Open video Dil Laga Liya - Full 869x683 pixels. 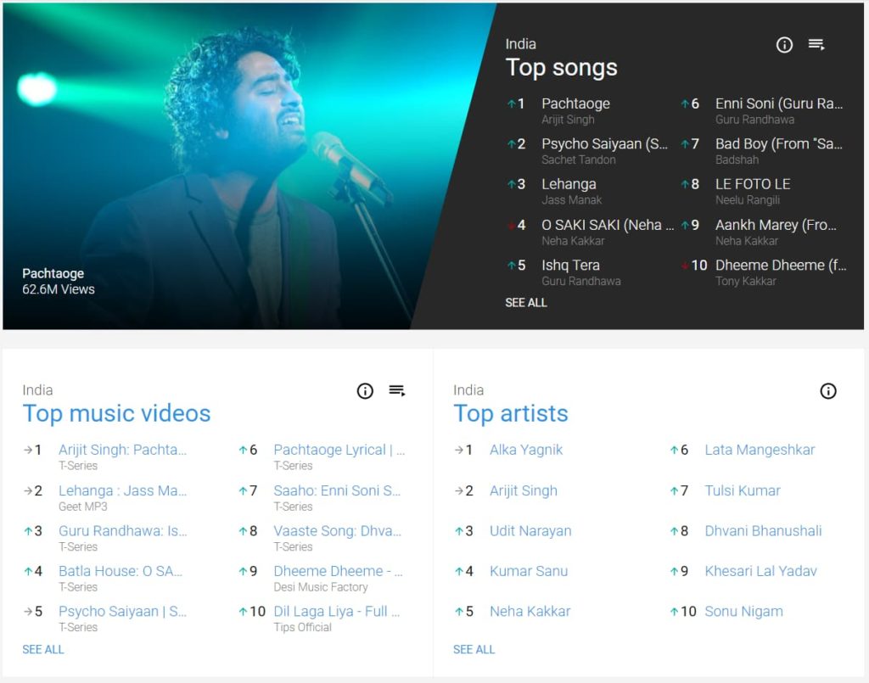[x=336, y=612]
